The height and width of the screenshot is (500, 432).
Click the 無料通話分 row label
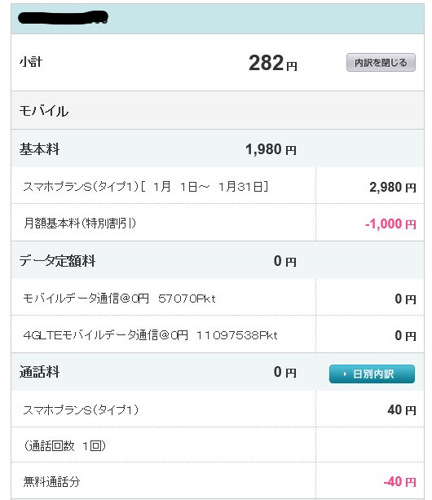click(x=51, y=481)
